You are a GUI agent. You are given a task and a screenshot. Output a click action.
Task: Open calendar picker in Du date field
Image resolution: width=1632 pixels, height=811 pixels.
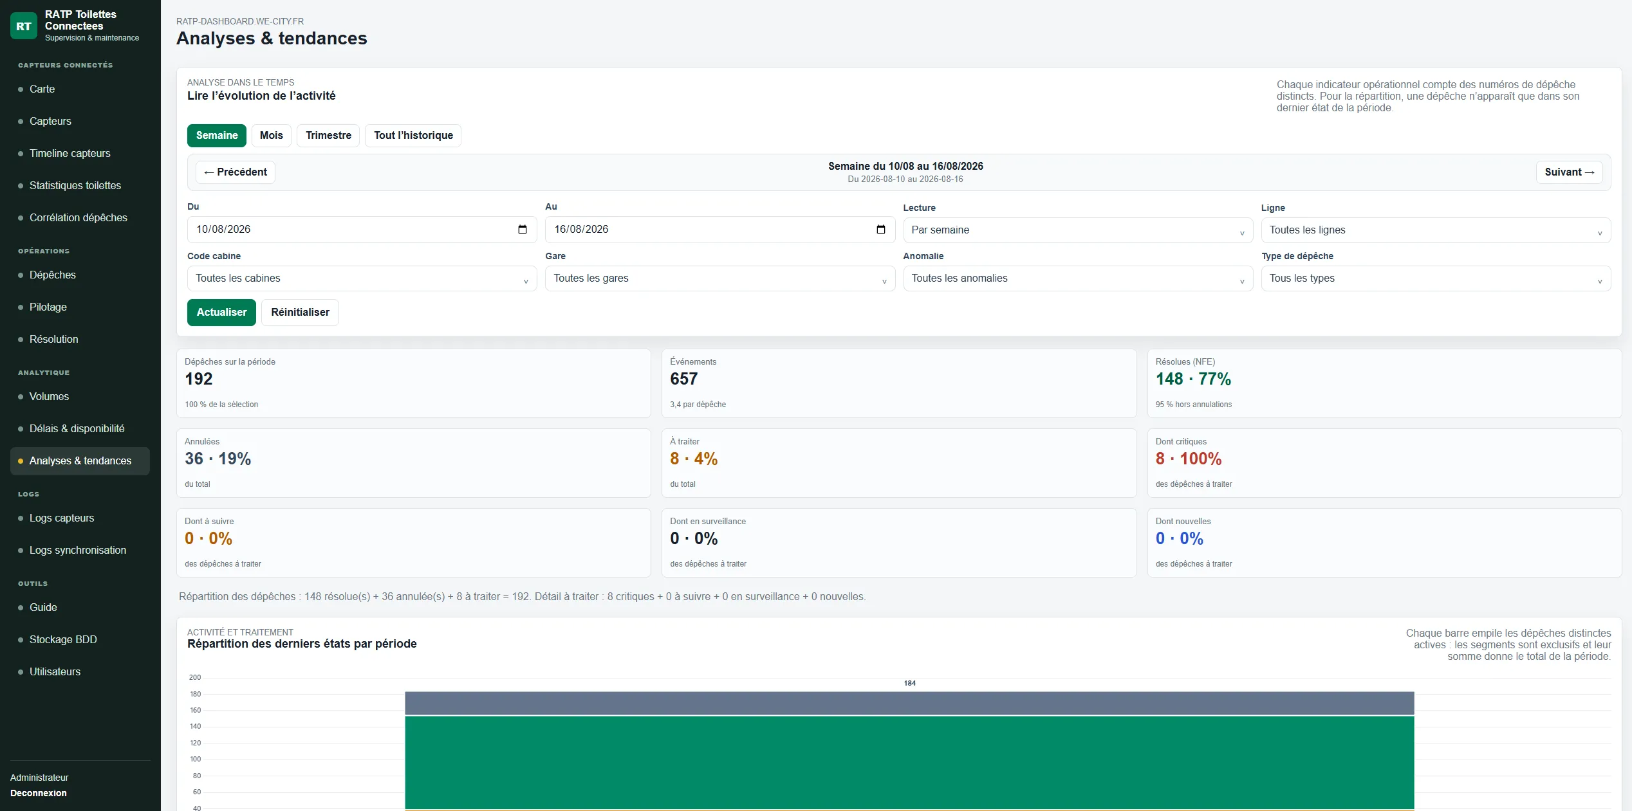point(523,230)
